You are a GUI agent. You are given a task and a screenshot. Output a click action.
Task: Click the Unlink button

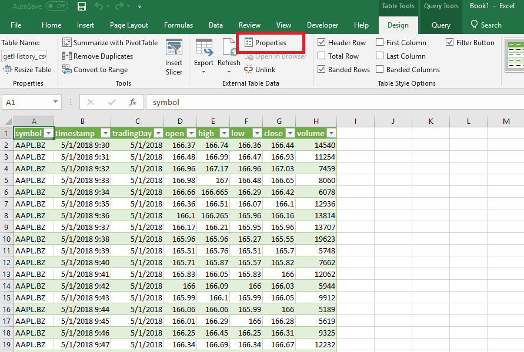[x=260, y=70]
